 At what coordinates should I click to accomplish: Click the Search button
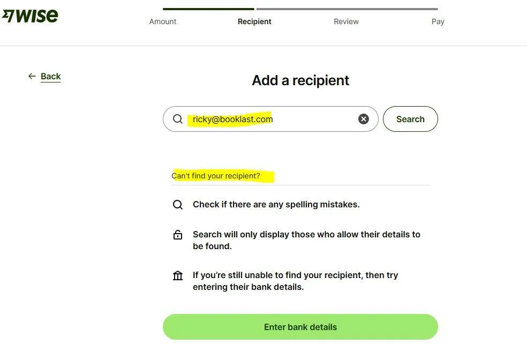(x=410, y=119)
